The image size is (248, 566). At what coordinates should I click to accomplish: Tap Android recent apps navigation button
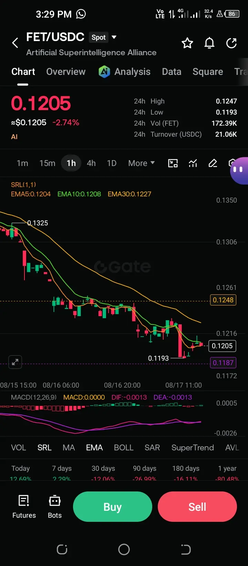click(x=62, y=549)
